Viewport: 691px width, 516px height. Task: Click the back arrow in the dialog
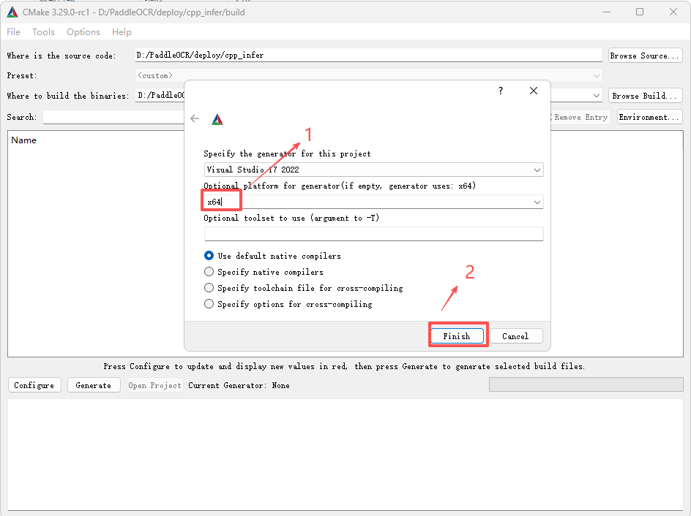(195, 119)
